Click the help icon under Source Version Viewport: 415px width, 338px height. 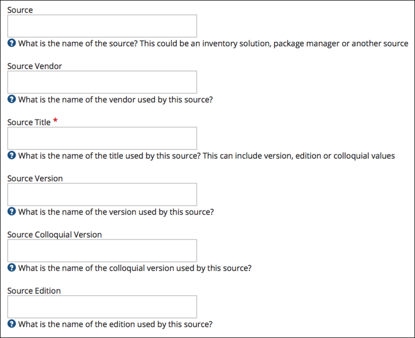[x=12, y=212]
